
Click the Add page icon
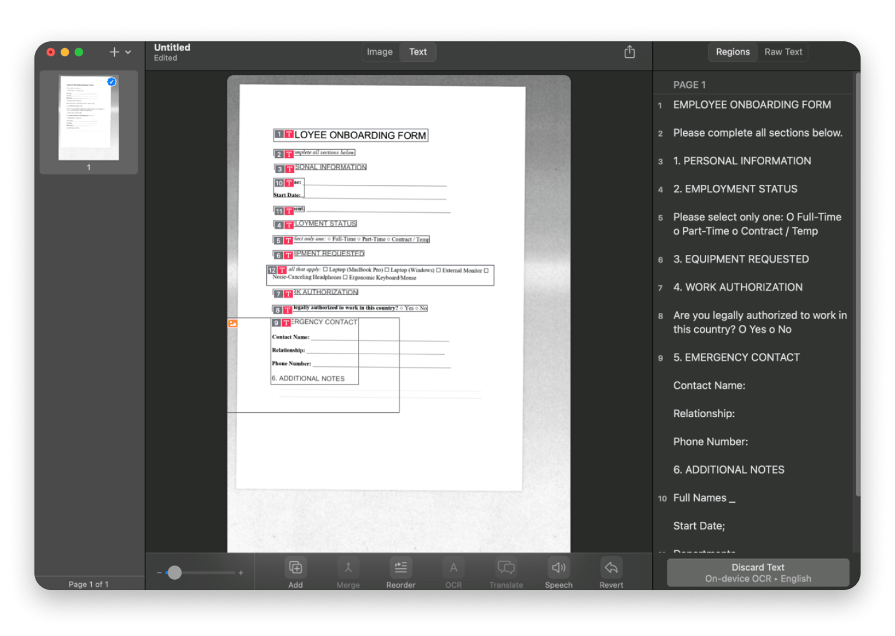tap(295, 567)
